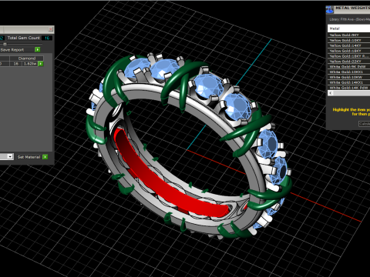Screen dimensions: 370x277
Task: Click the 1.62tw carat weight cell
Action: (x=30, y=64)
